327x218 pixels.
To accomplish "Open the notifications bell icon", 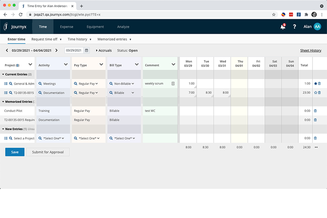I will coord(283,27).
